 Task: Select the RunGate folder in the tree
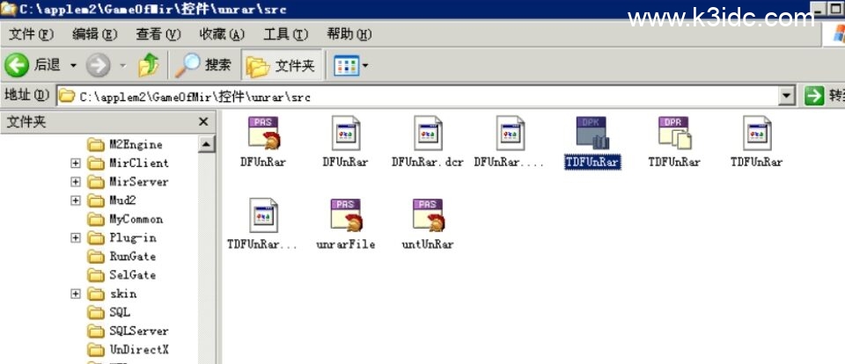coord(121,257)
